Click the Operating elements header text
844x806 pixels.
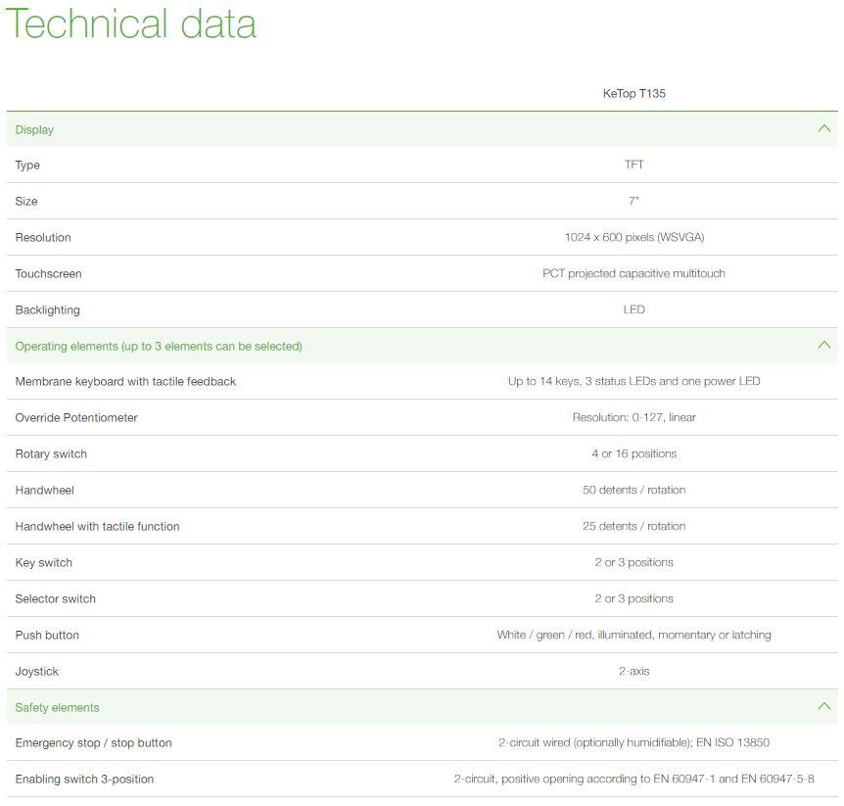159,346
